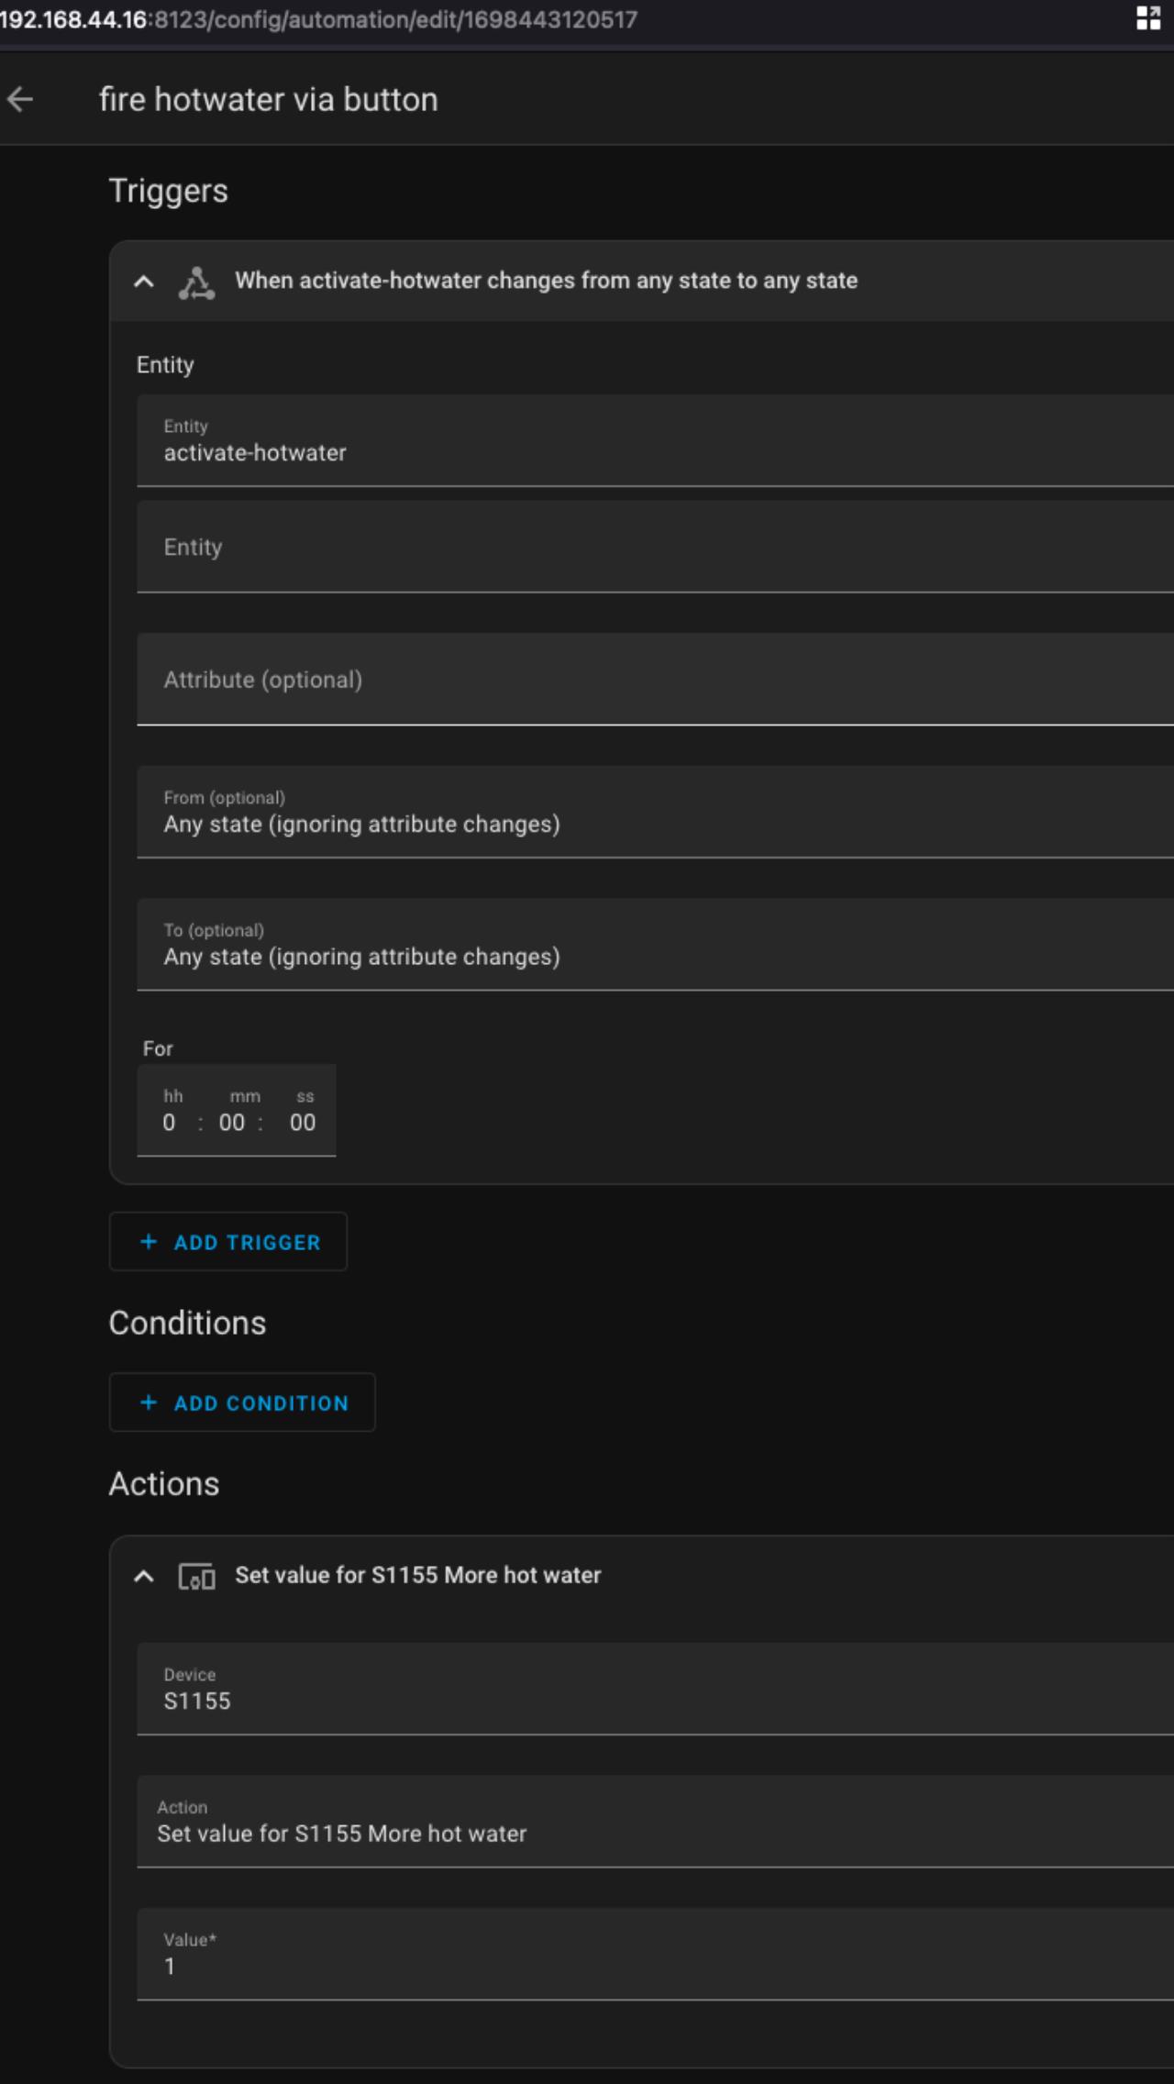Click the ADD CONDITION button
Screen dimensions: 1174x2084
pyautogui.click(x=242, y=1402)
